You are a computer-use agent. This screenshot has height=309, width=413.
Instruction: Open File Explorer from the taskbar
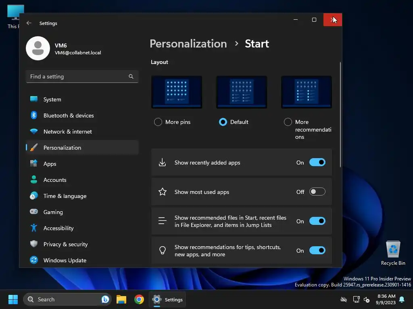(x=121, y=299)
